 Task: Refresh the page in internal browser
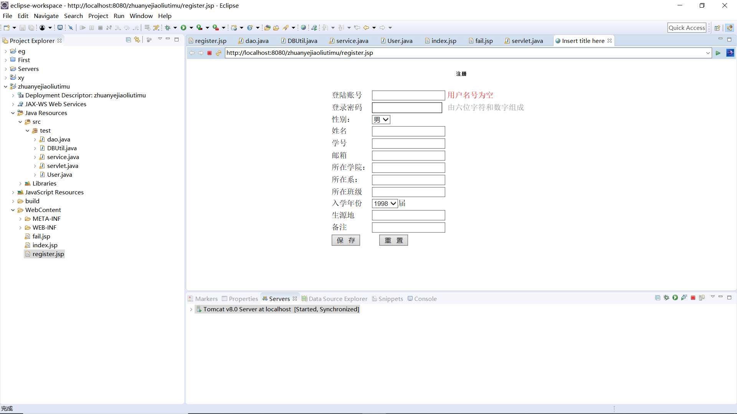click(x=218, y=53)
